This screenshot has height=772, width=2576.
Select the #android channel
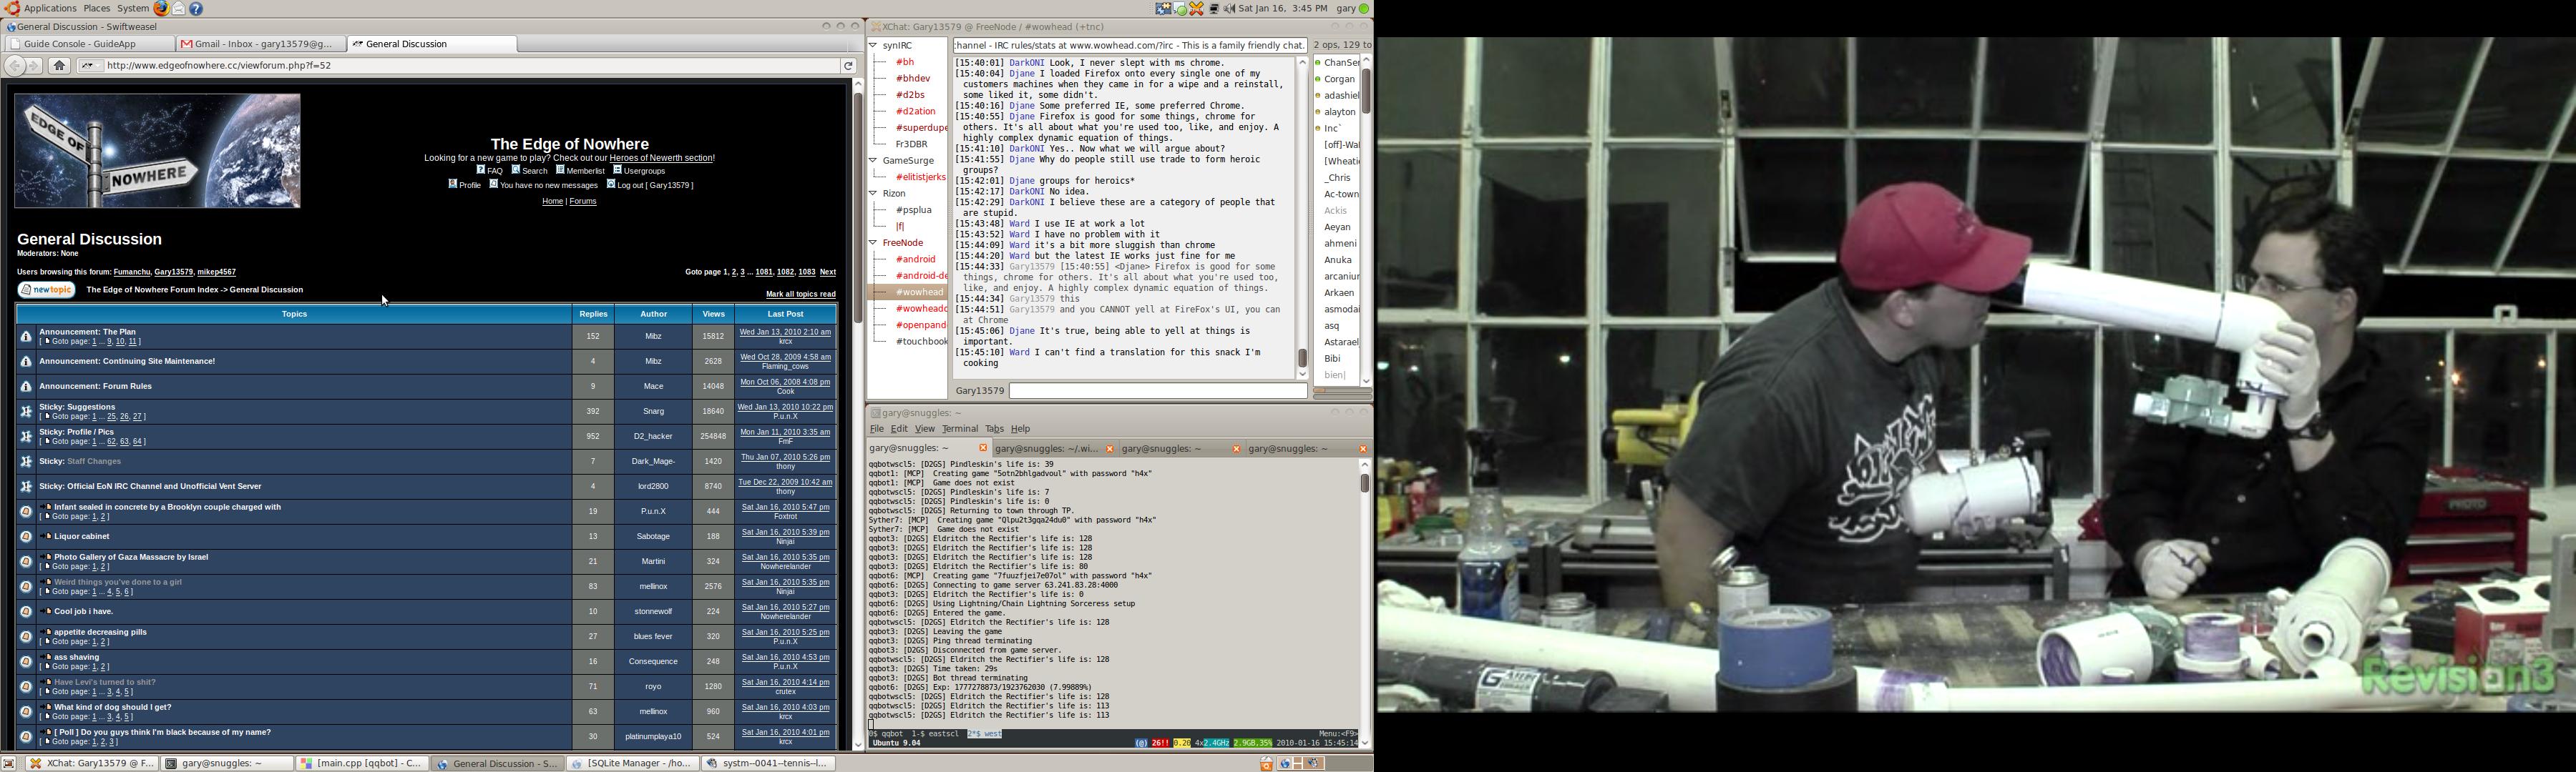(915, 259)
